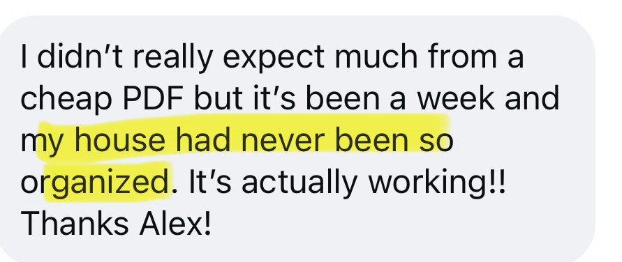Click the name "Alex!" in the last line
622x262 pixels.
click(175, 222)
